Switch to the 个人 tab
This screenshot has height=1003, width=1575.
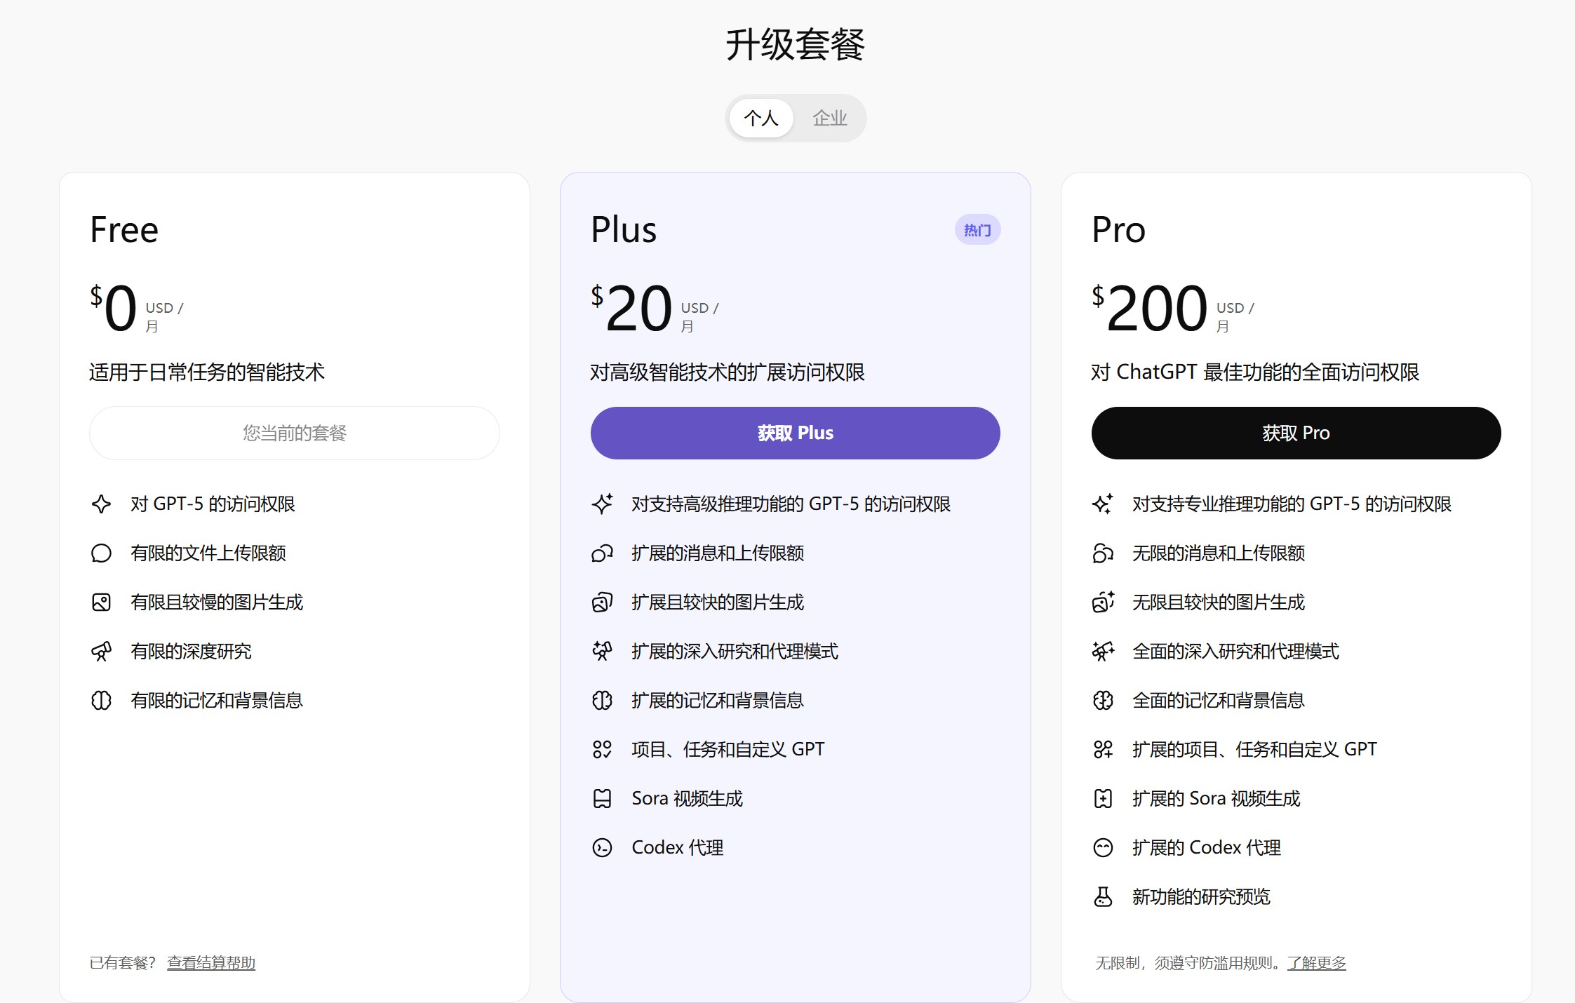pos(761,118)
